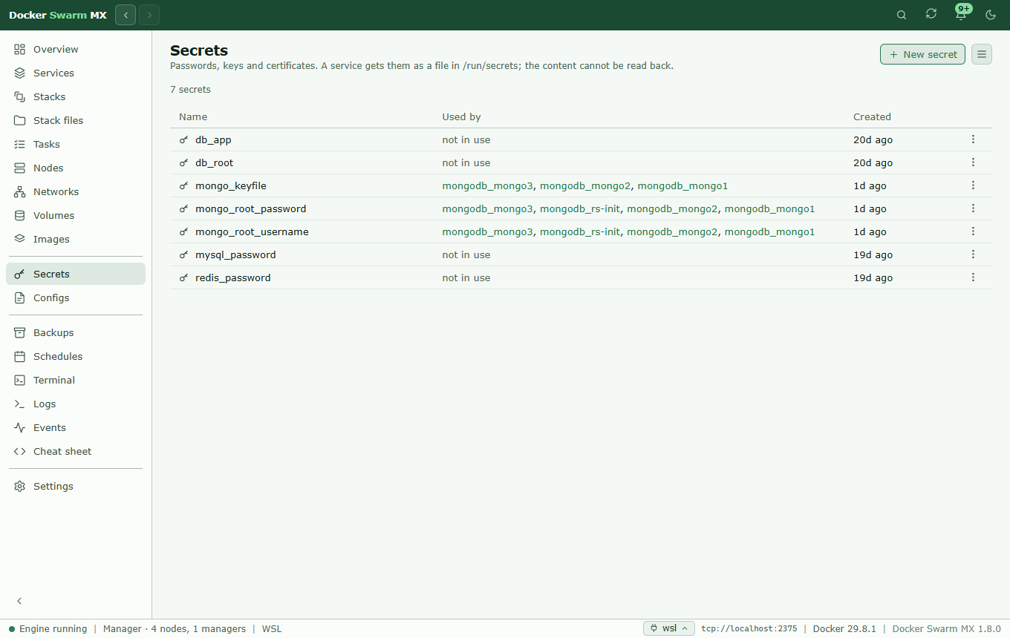Go forward with the right arrow button
This screenshot has width=1010, height=638.
(x=149, y=15)
